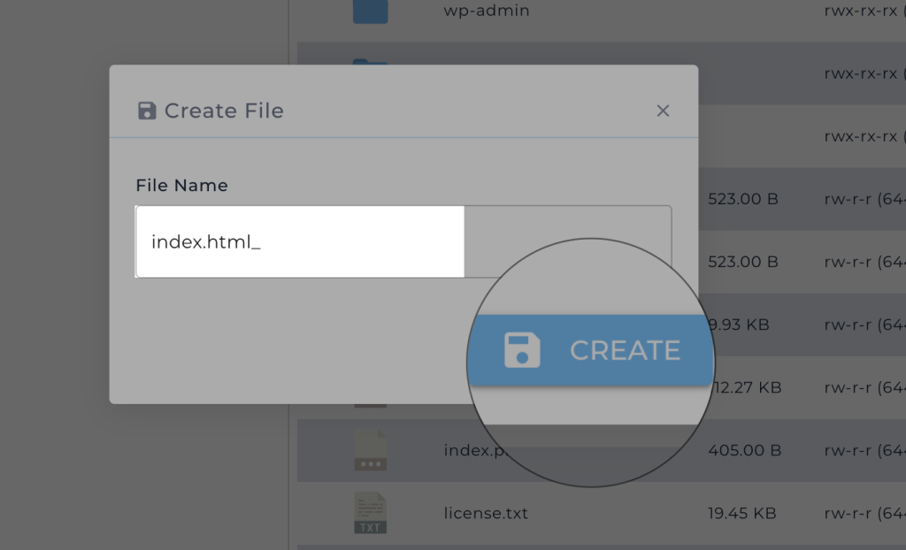Close the Create File dialog with X
906x550 pixels.
[x=663, y=111]
